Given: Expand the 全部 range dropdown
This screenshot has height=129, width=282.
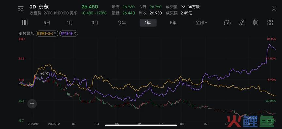Looking at the screenshot, I should pos(201,23).
